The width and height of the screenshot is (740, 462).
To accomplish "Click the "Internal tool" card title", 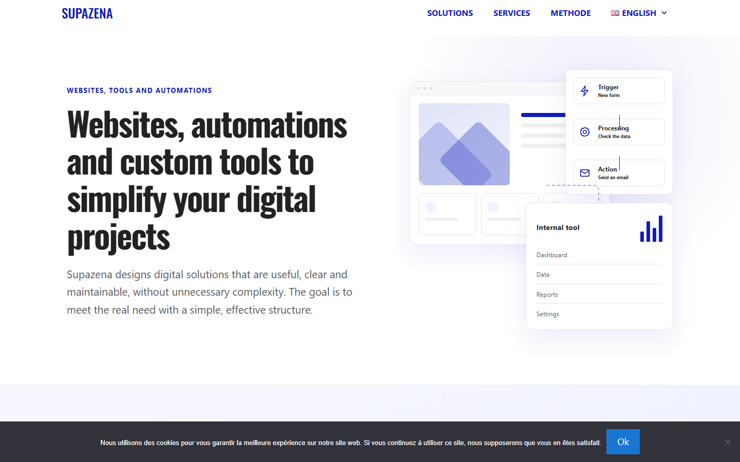I will pyautogui.click(x=558, y=227).
